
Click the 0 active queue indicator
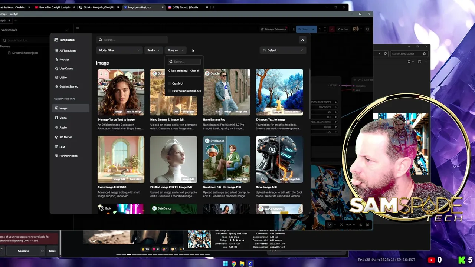click(343, 29)
